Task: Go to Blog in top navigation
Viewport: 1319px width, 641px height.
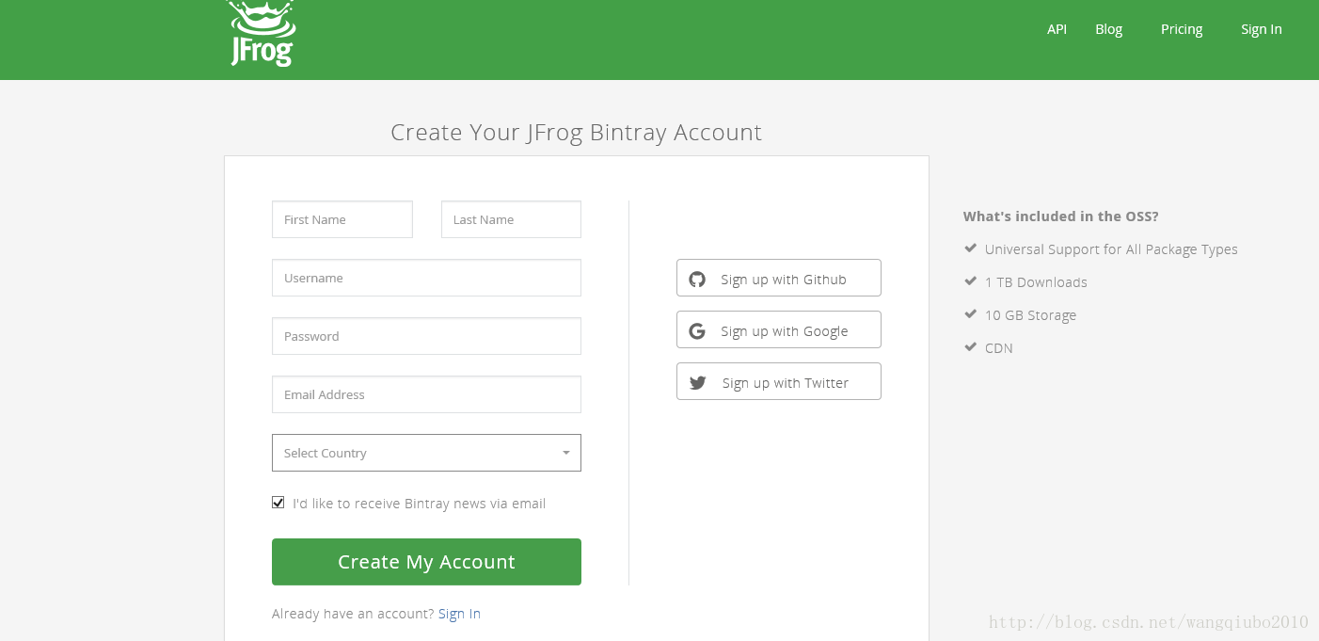Action: point(1108,29)
